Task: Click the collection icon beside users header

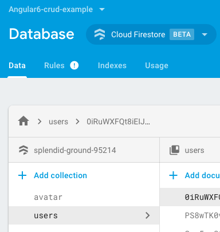Action: coord(174,150)
